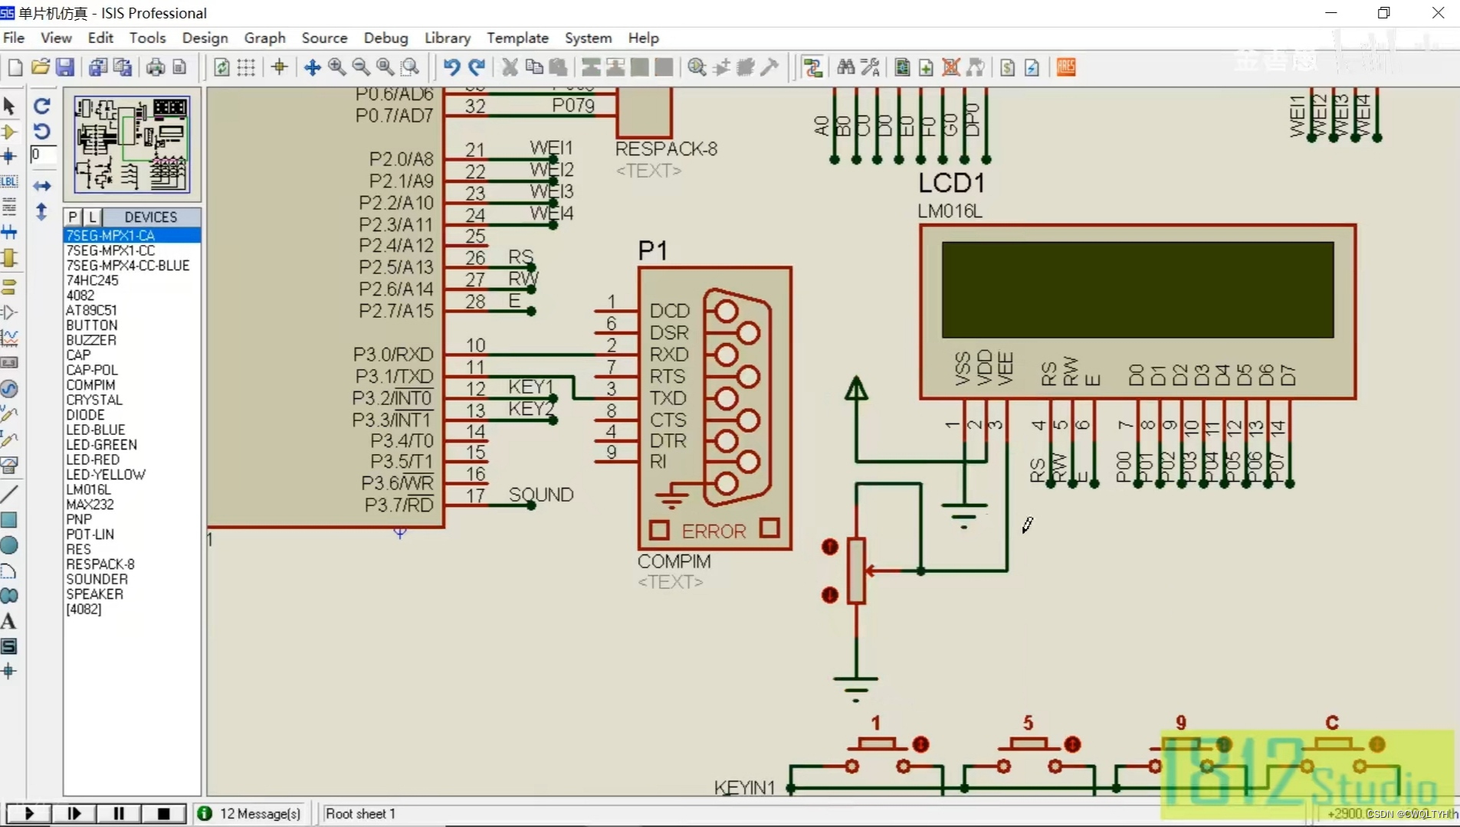Image resolution: width=1460 pixels, height=827 pixels.
Task: Select the 2D line graphics tool
Action: (9, 493)
